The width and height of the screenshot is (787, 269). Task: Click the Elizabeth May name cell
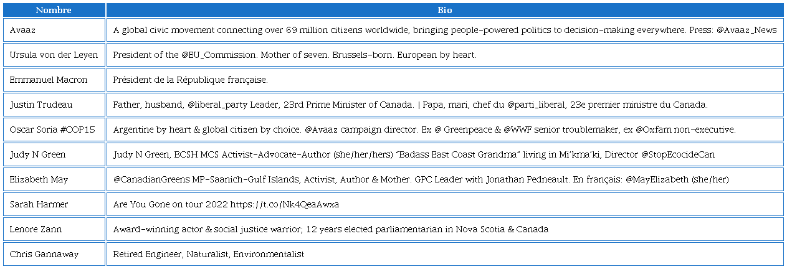[x=54, y=179]
